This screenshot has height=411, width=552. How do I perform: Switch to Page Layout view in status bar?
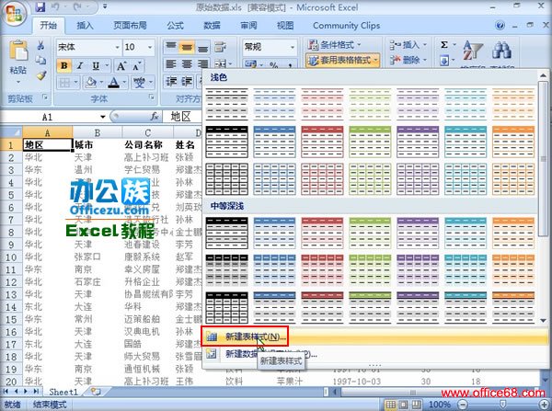tap(403, 405)
